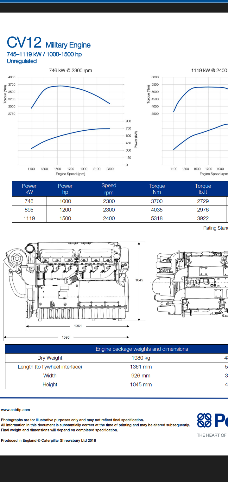Select the 2976 lb.ft torque cell
The height and width of the screenshot is (482, 228).
[x=203, y=210]
